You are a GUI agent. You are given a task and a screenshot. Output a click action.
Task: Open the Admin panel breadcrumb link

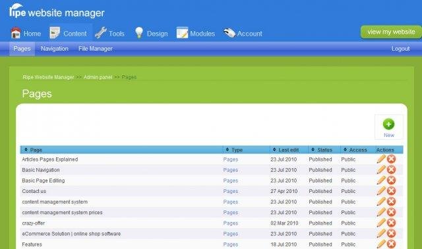[98, 77]
